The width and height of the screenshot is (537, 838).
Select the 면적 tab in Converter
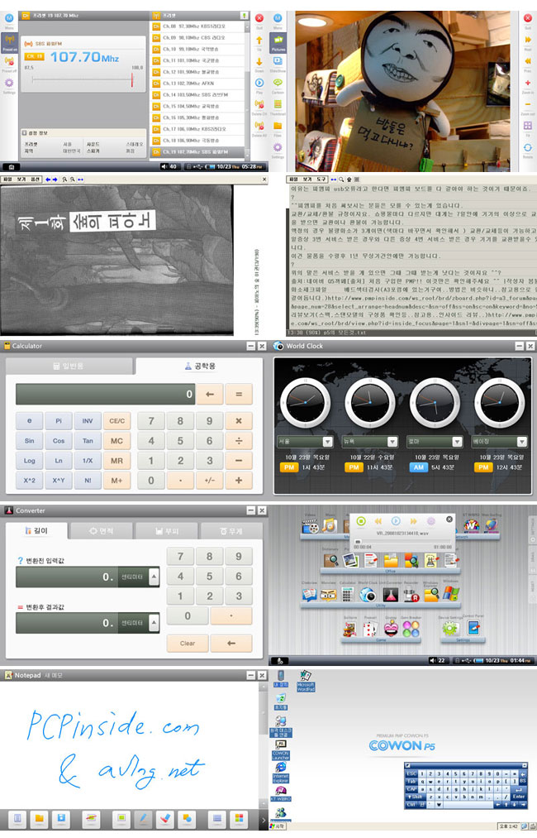coord(102,531)
